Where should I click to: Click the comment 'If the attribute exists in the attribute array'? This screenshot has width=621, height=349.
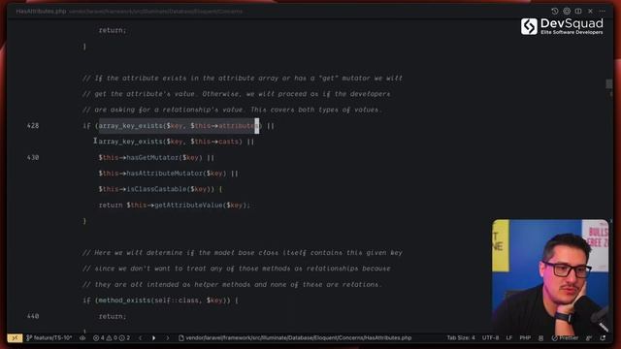pyautogui.click(x=243, y=78)
